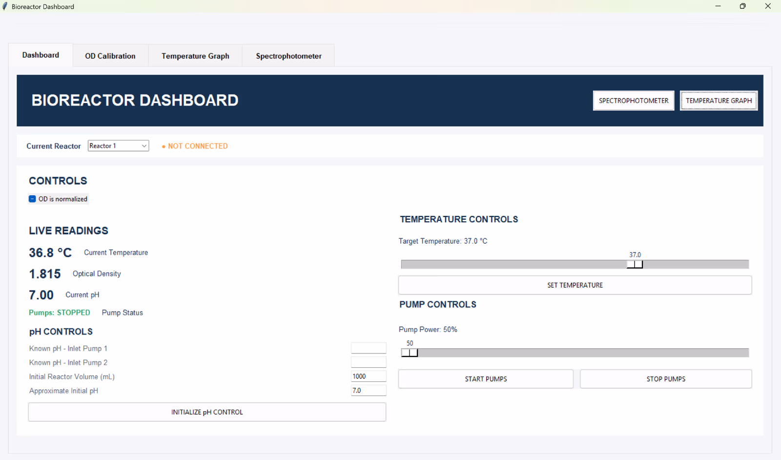781x460 pixels.
Task: Switch to the Spectrophotometer tab
Action: (x=288, y=56)
